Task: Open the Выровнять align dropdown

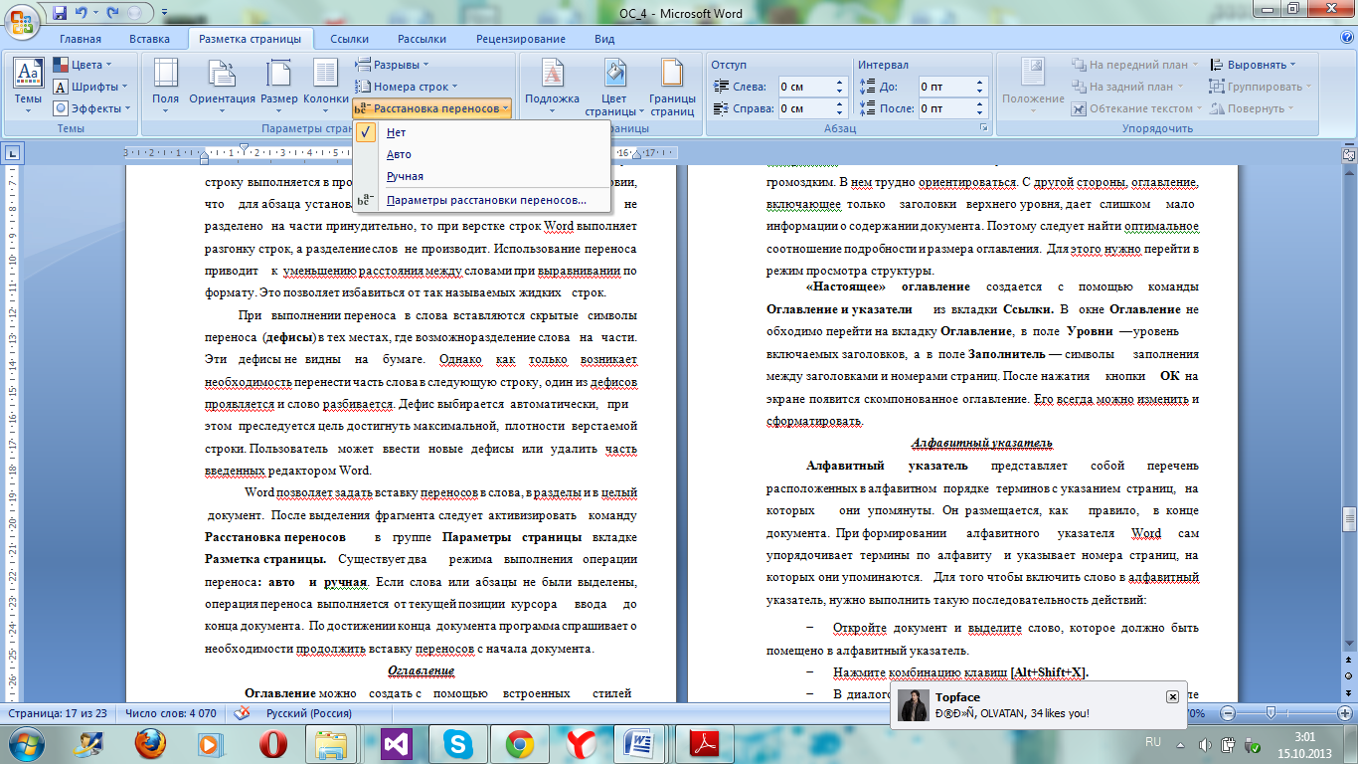Action: [x=1253, y=65]
